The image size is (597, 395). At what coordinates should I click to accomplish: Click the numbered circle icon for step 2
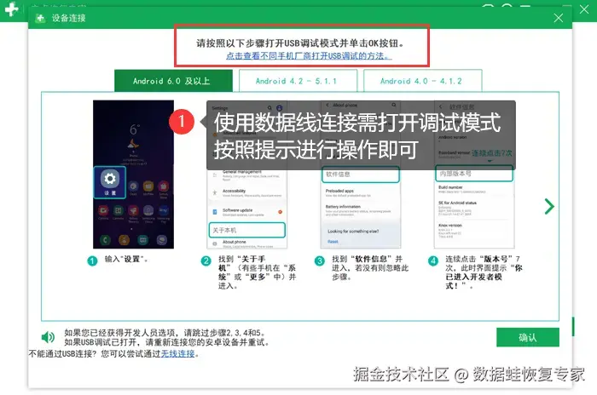pos(206,260)
